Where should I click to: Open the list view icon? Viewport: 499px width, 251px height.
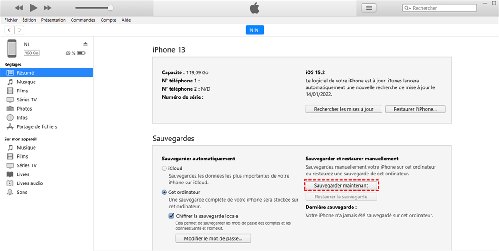[369, 8]
